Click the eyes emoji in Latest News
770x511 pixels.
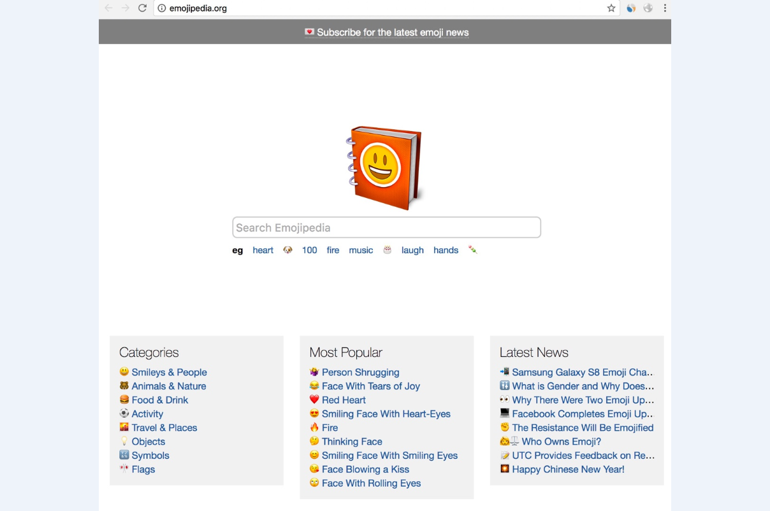[x=505, y=400]
